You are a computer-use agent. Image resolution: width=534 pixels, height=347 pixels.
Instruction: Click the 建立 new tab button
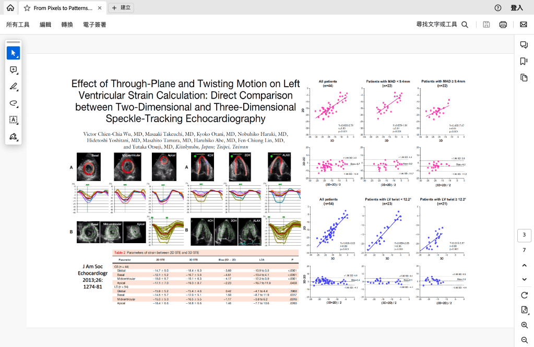[x=121, y=8]
